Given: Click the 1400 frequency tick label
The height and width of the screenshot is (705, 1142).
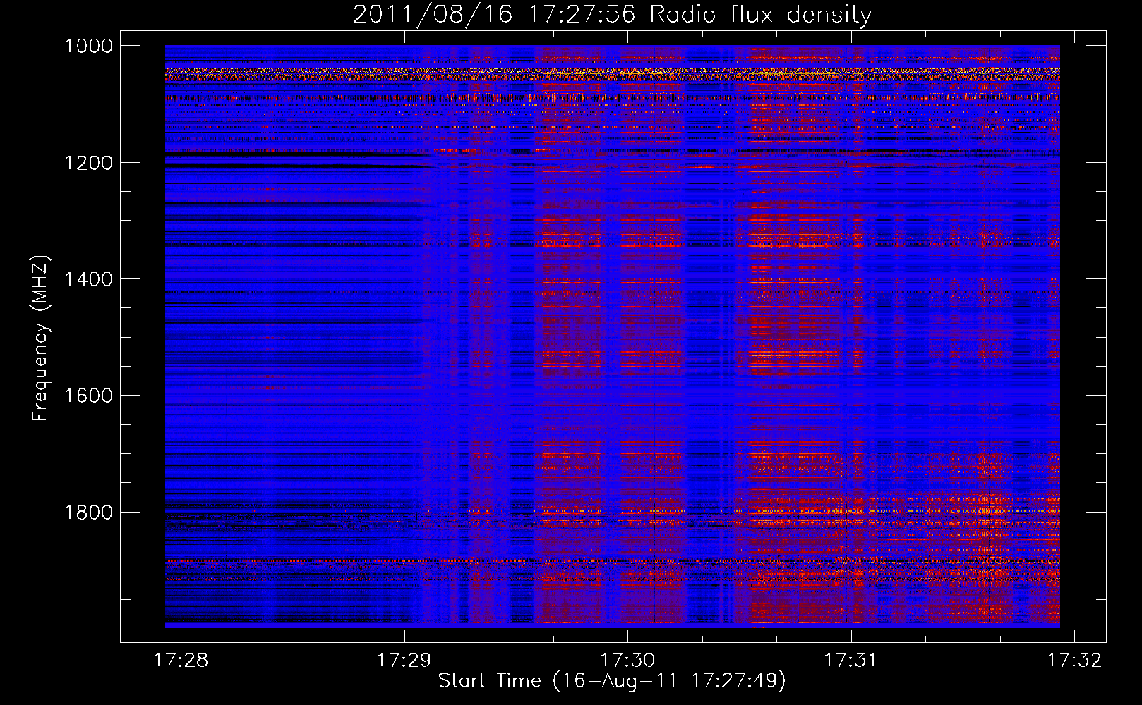Looking at the screenshot, I should coord(88,279).
